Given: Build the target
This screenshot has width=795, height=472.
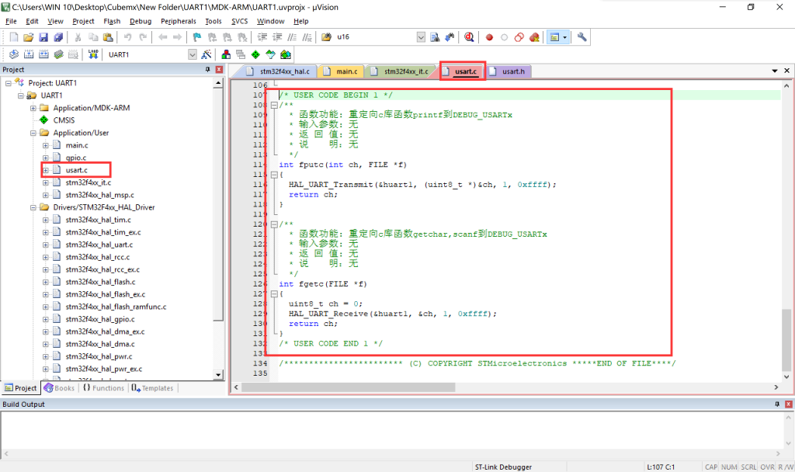Looking at the screenshot, I should [27, 54].
